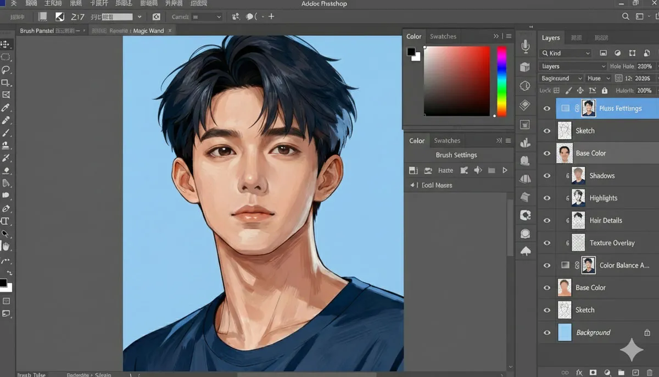Expand the Huse dropdown in Layers panel
This screenshot has width=659, height=377.
[x=597, y=79]
